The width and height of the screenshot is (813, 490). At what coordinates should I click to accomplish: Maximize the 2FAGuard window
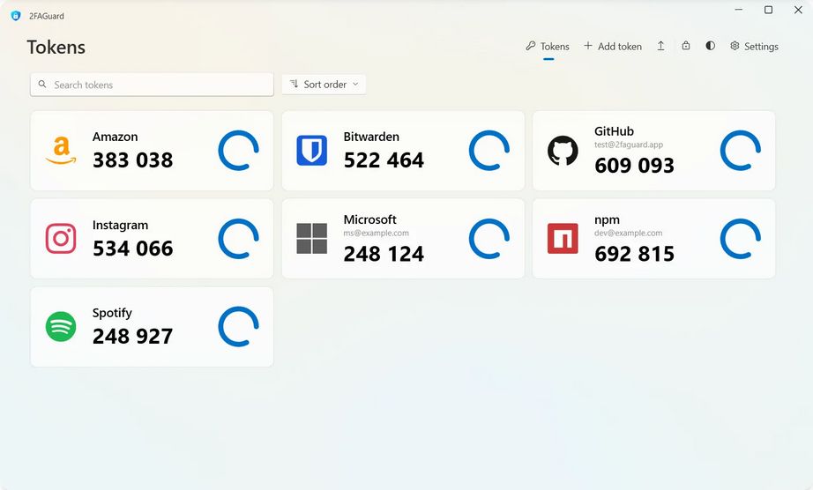point(768,10)
